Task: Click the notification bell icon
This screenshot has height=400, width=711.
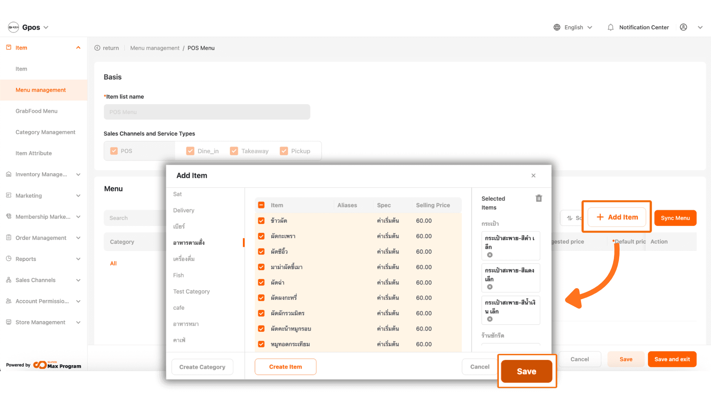Action: pos(611,27)
